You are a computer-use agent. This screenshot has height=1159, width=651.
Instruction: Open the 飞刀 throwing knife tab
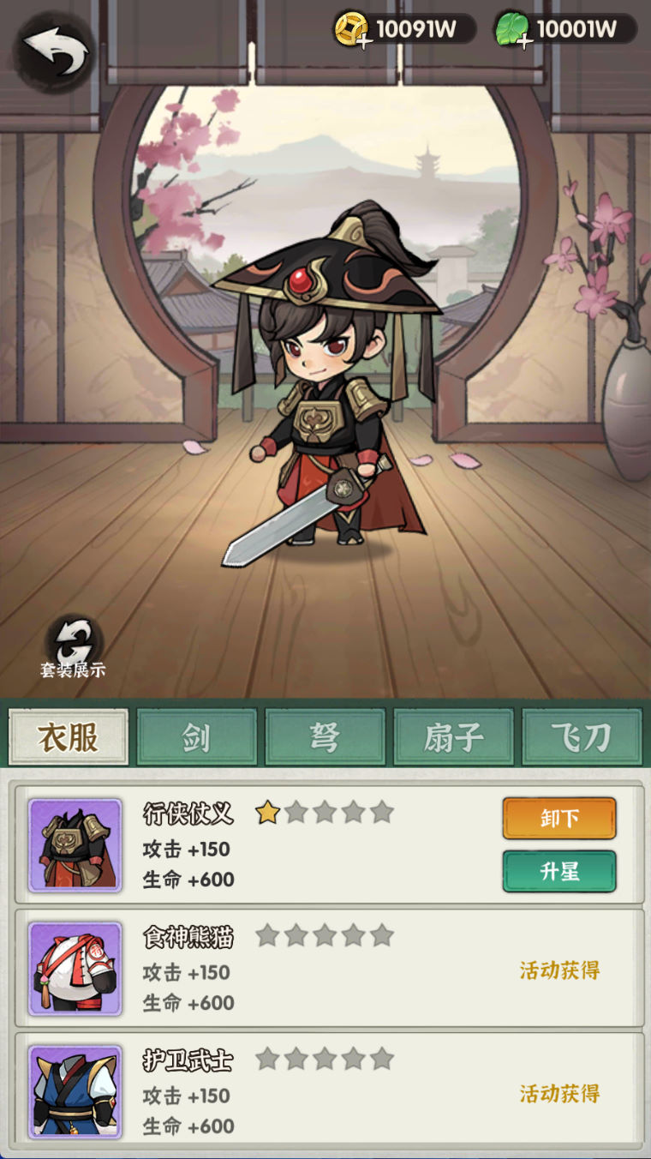point(582,737)
